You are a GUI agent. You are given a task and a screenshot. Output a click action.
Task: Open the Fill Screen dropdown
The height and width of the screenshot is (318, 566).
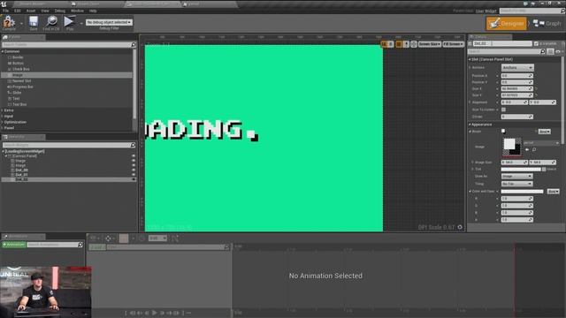click(454, 44)
